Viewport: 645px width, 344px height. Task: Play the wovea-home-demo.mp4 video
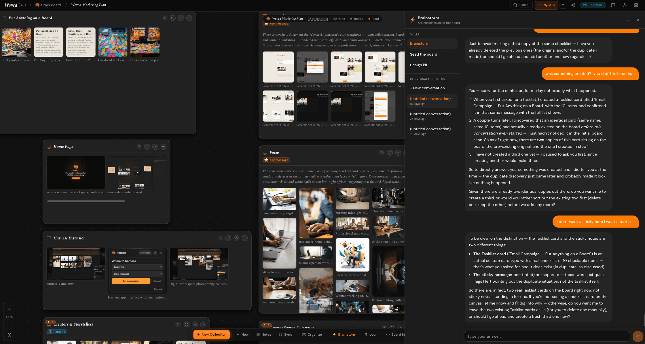point(137,173)
